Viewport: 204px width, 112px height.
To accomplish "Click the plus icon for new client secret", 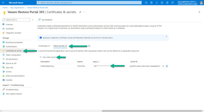I will 41,57.
